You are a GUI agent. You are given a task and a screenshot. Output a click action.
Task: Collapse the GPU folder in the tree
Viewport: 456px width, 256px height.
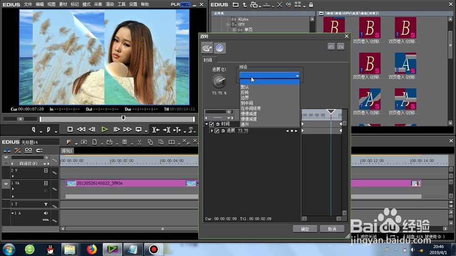click(x=228, y=25)
